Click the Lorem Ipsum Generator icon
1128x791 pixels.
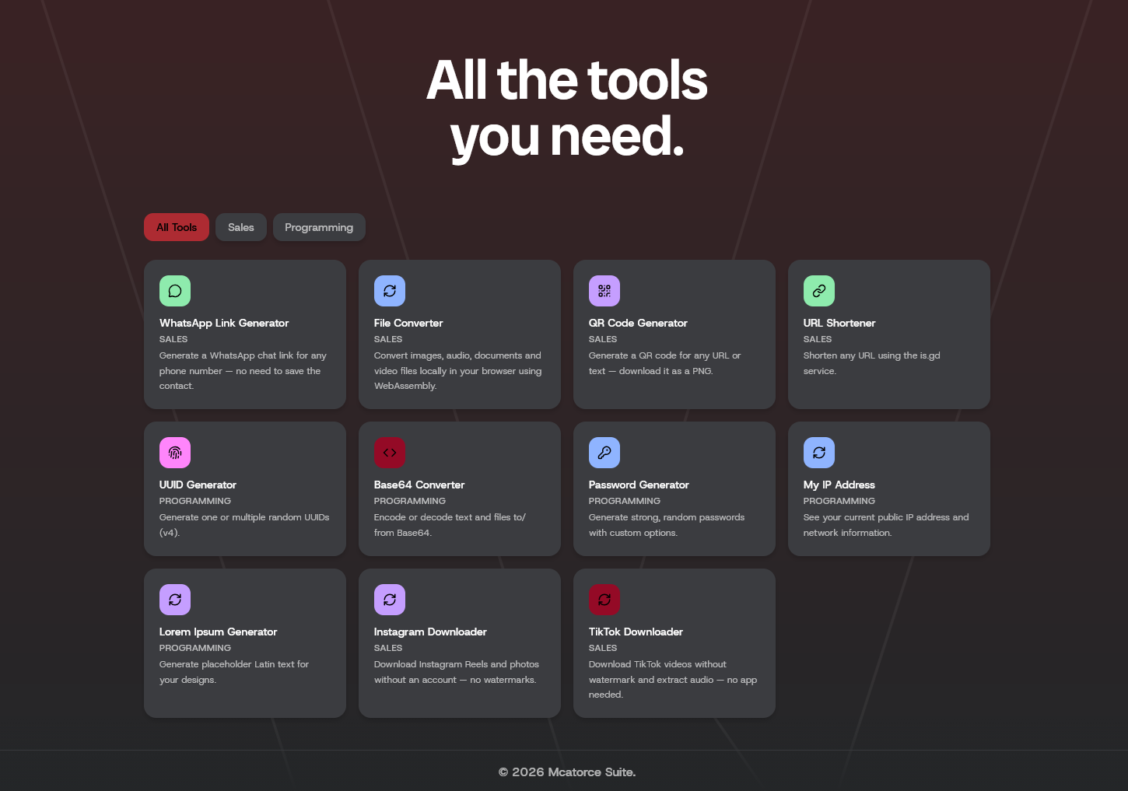[x=175, y=600]
